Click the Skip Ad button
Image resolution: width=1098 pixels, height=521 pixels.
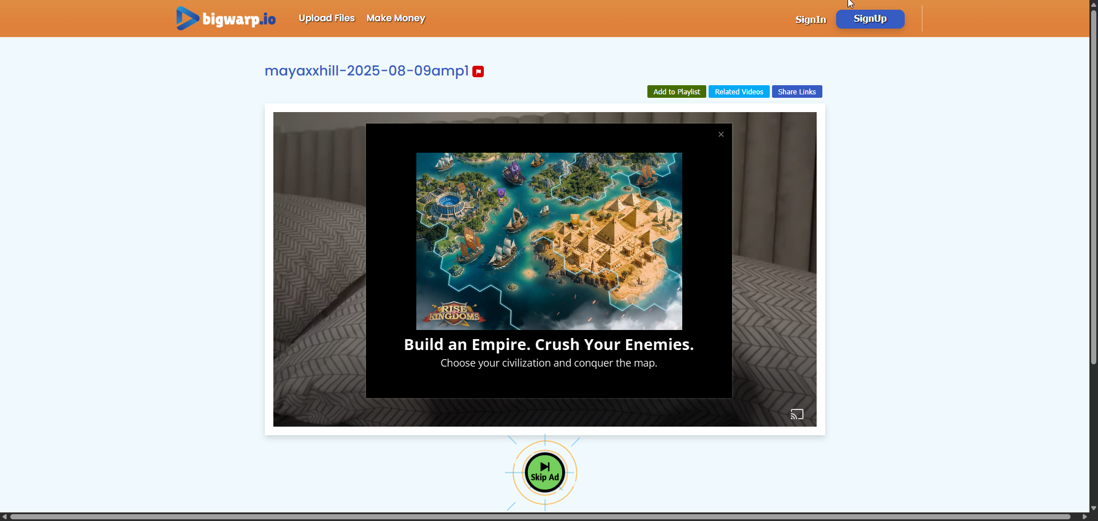tap(545, 472)
